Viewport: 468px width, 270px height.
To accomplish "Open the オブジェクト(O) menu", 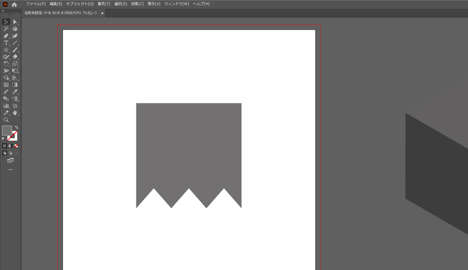I will (x=80, y=4).
